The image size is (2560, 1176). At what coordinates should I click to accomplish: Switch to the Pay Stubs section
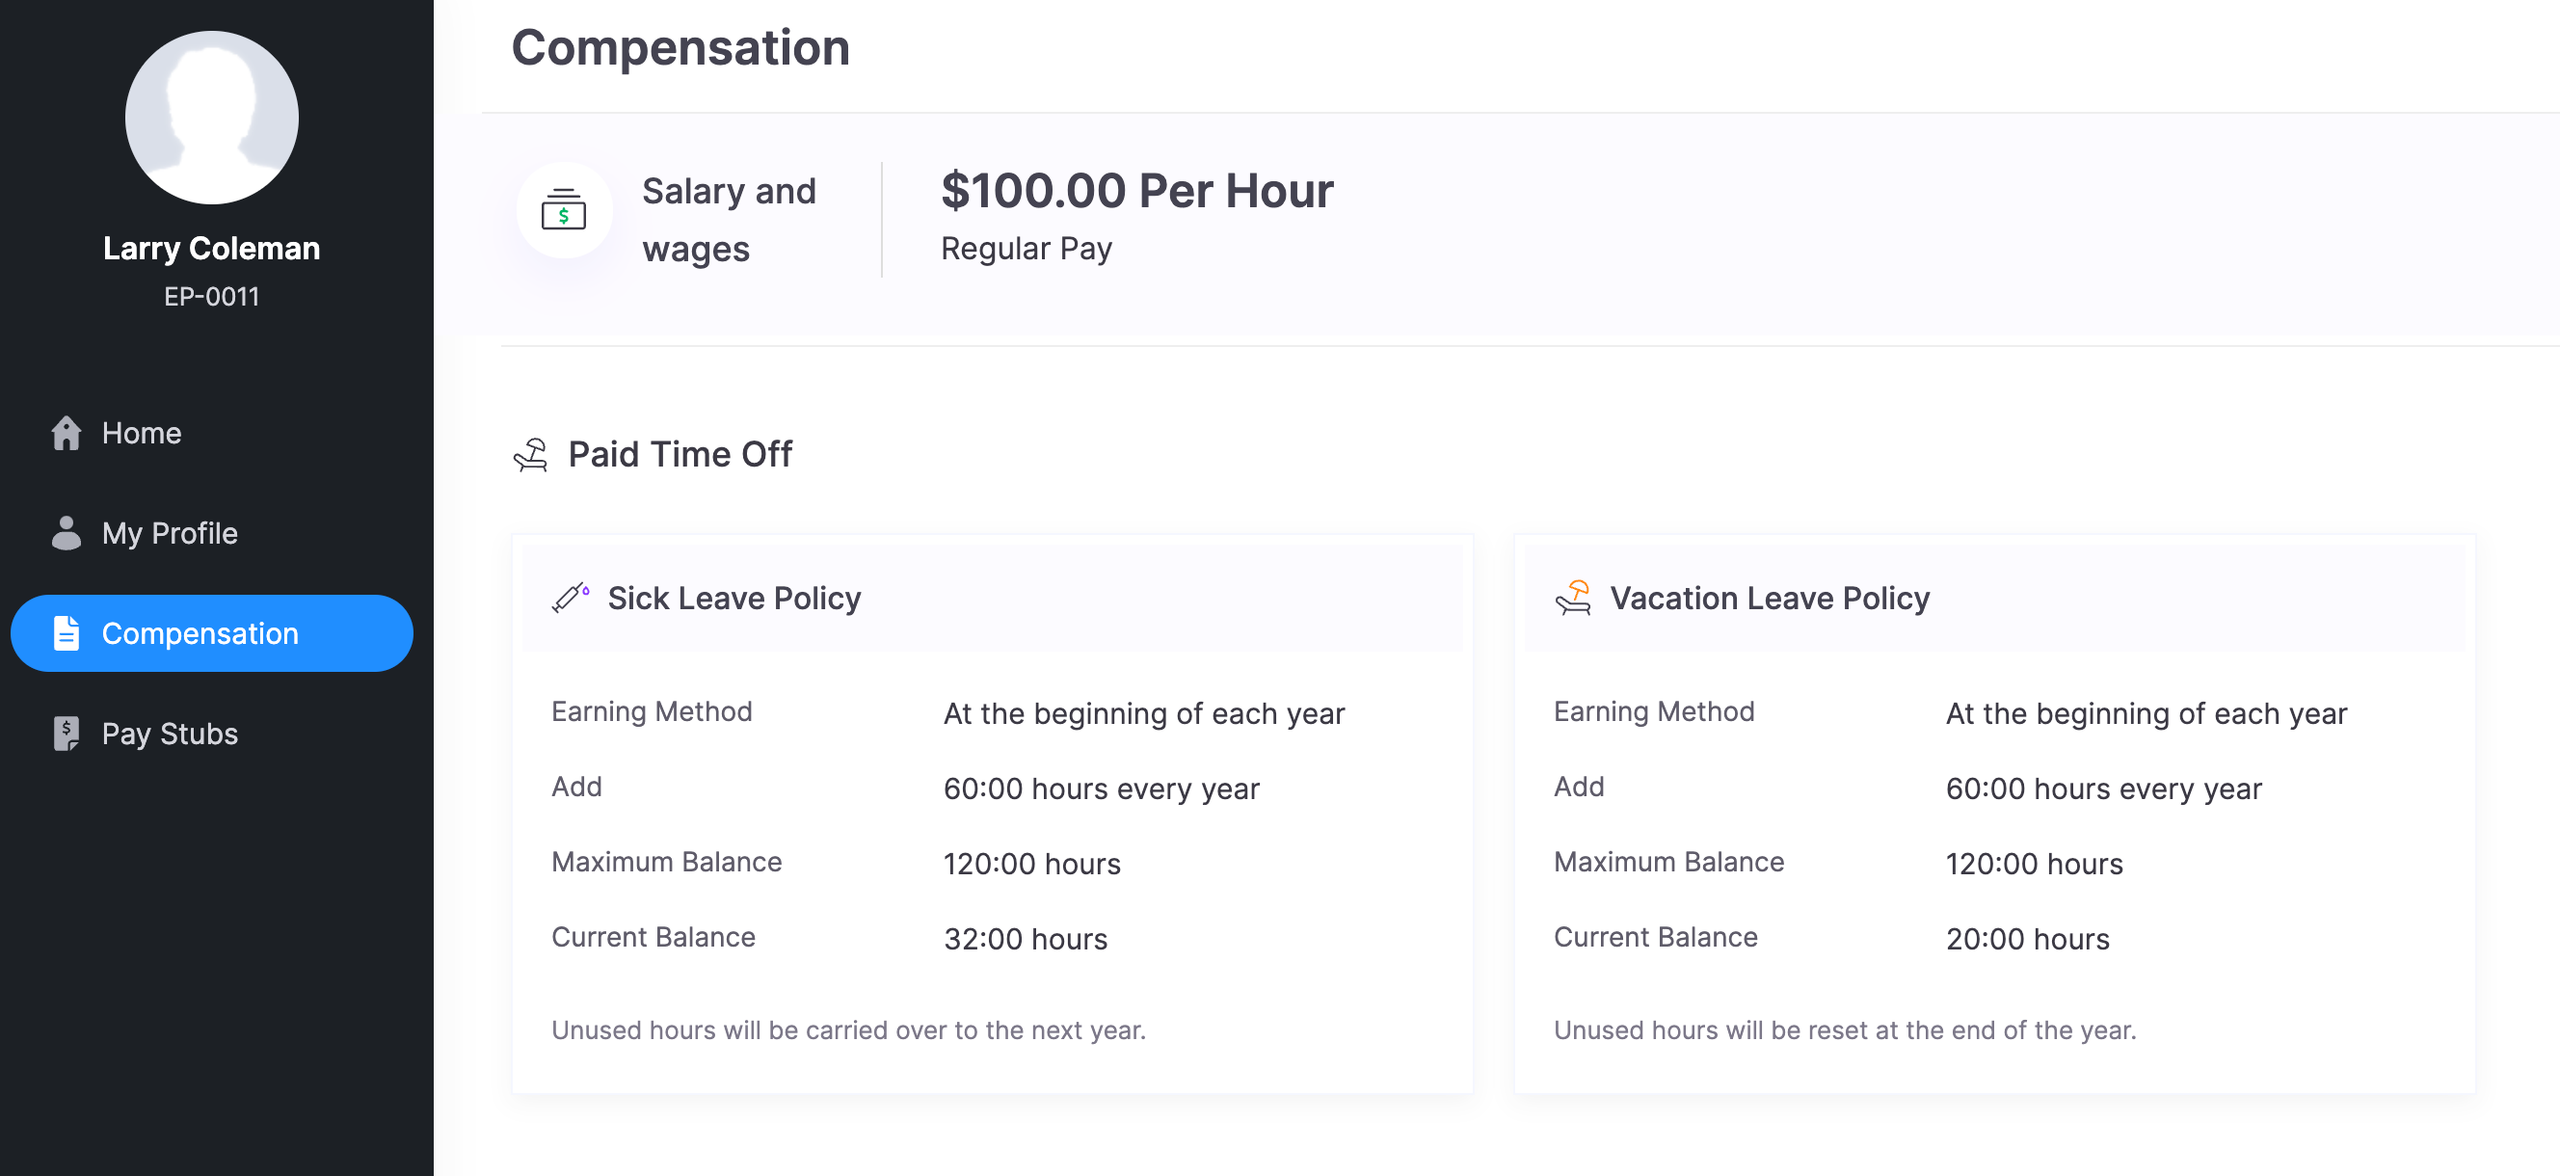tap(169, 733)
